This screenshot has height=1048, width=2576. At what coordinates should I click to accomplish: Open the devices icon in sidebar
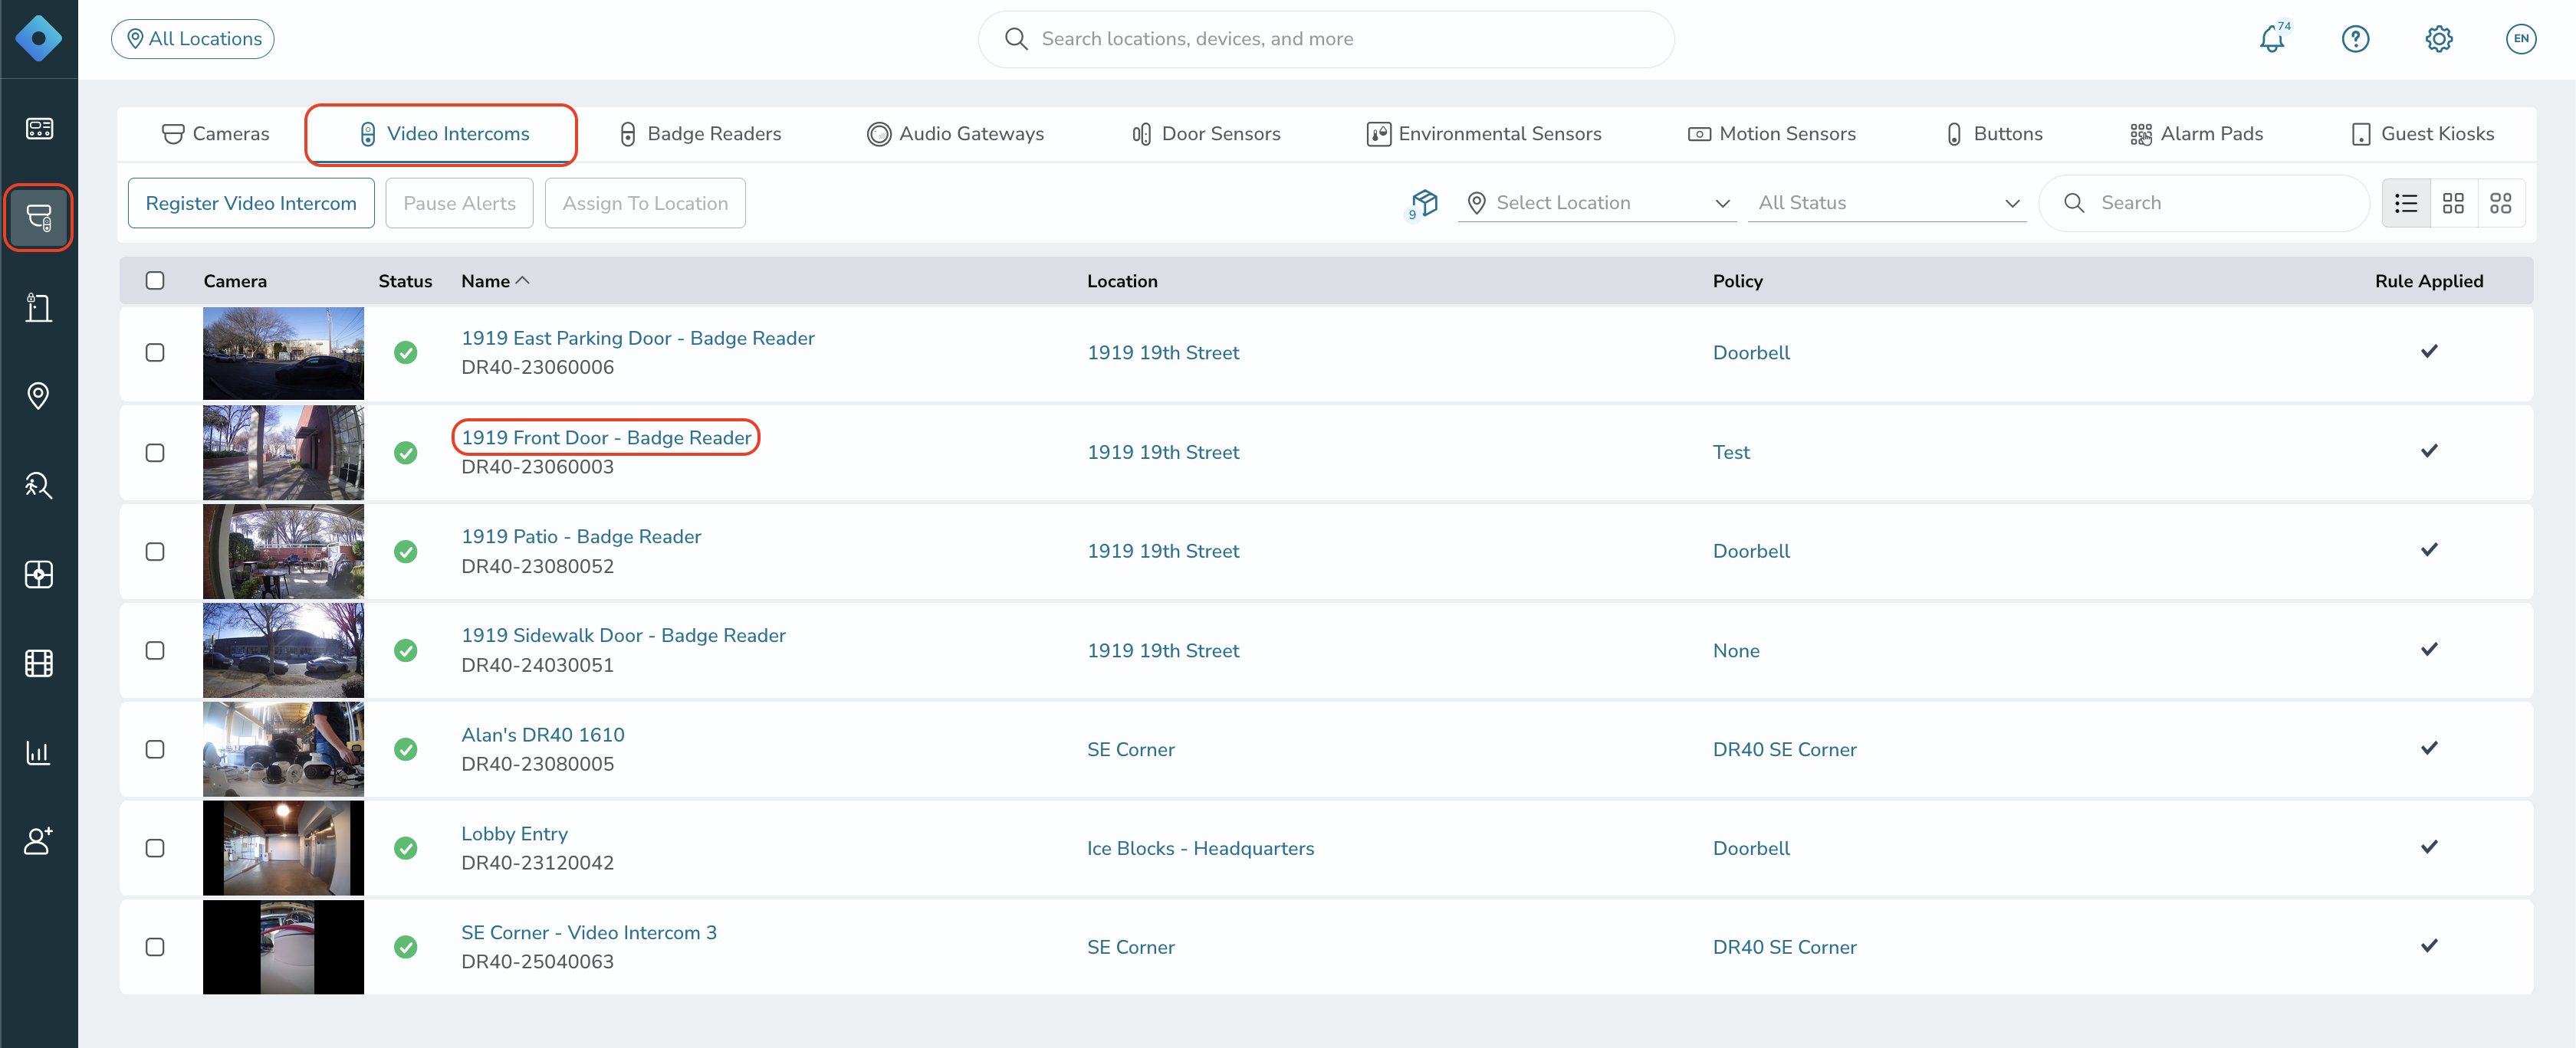pyautogui.click(x=39, y=217)
